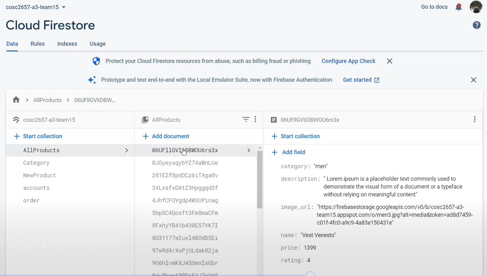This screenshot has height=276, width=487.
Task: Click the cosc2657-a3-team15 database panel title
Action: coord(49,120)
